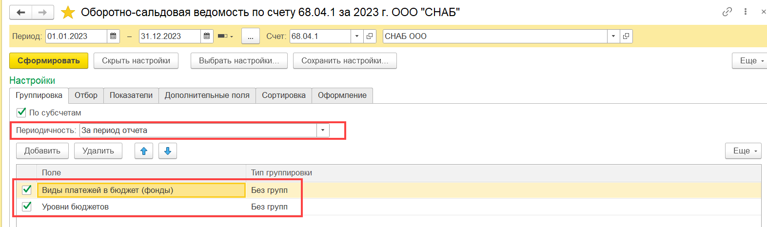
Task: Move grouping field up with blue arrow
Action: coord(144,151)
